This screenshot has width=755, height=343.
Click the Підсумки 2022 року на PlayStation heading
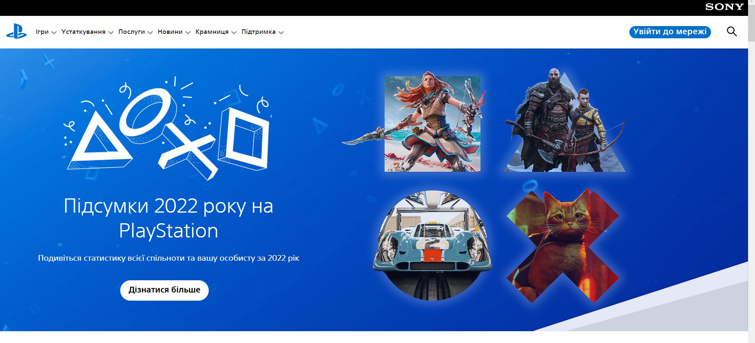tap(168, 218)
